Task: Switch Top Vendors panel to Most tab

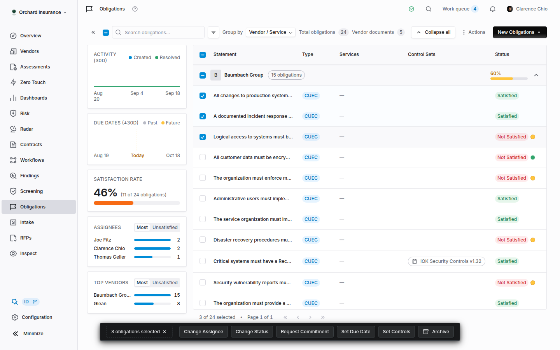Action: pos(142,283)
